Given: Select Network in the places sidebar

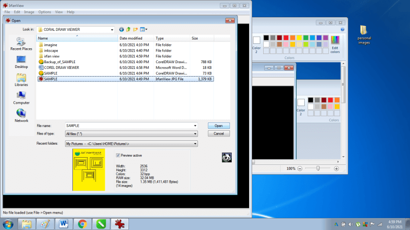Looking at the screenshot, I should pos(21,116).
